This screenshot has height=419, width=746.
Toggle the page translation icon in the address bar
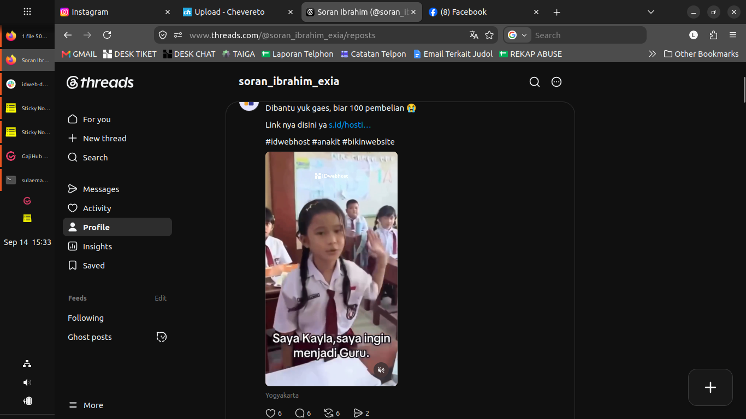[x=473, y=35]
